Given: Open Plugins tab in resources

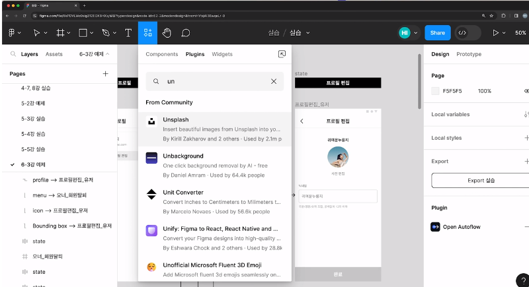Looking at the screenshot, I should click(195, 54).
